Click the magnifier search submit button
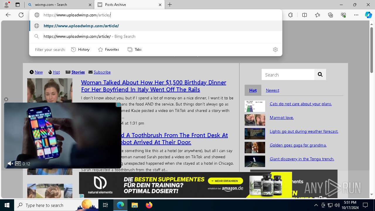375x211 pixels. (x=320, y=75)
